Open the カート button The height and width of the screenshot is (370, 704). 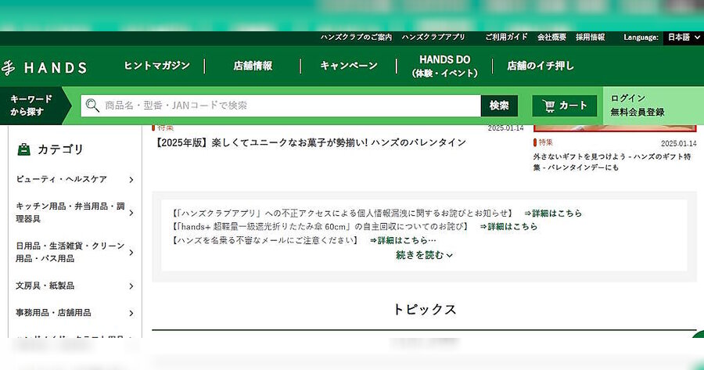click(565, 106)
